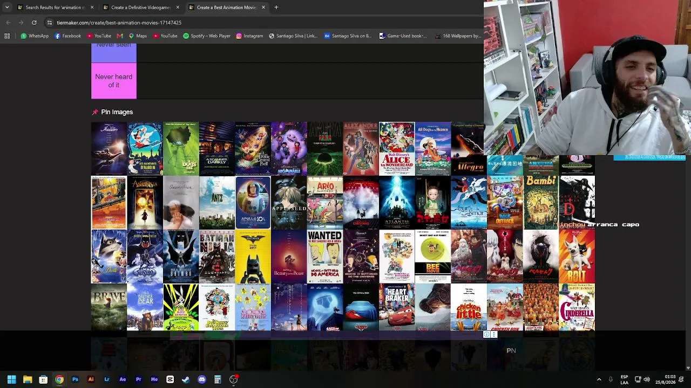Reload the tiermaker page

[34, 23]
